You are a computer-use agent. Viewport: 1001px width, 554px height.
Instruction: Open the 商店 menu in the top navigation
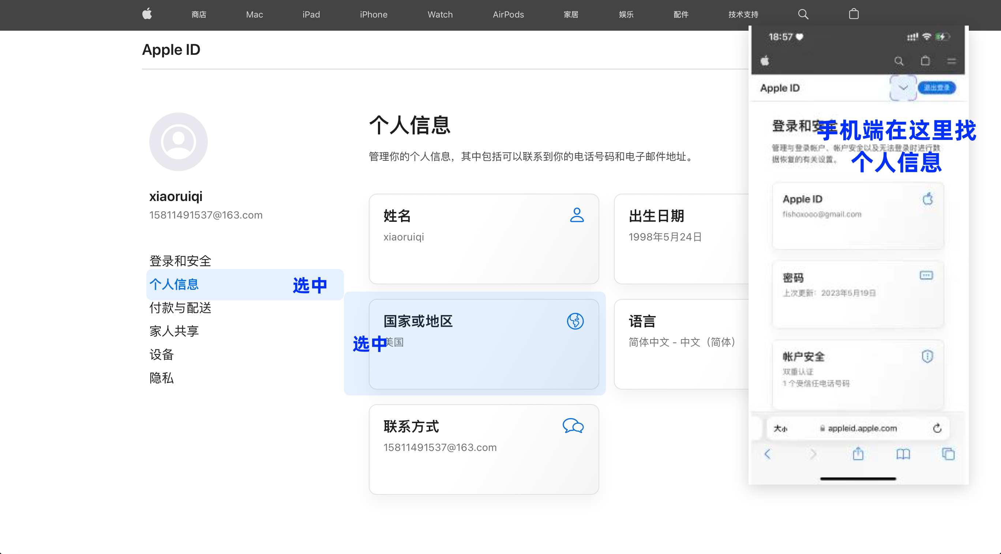(199, 14)
